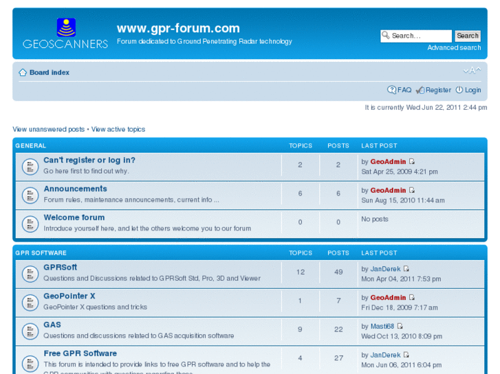Click the change font size icon
500x374 pixels.
coord(472,71)
